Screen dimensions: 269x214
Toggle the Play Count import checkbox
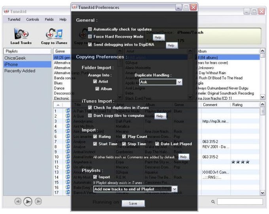[x=124, y=136]
